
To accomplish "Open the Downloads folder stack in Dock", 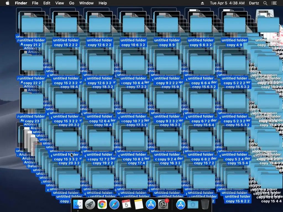I will [x=193, y=205].
